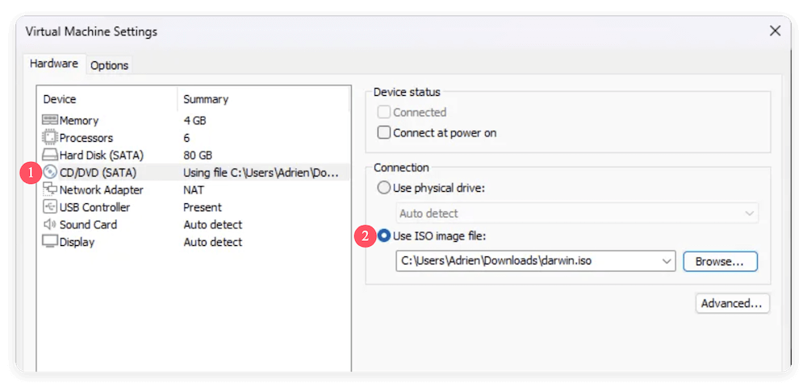Select the USB Controller row label

[94, 208]
